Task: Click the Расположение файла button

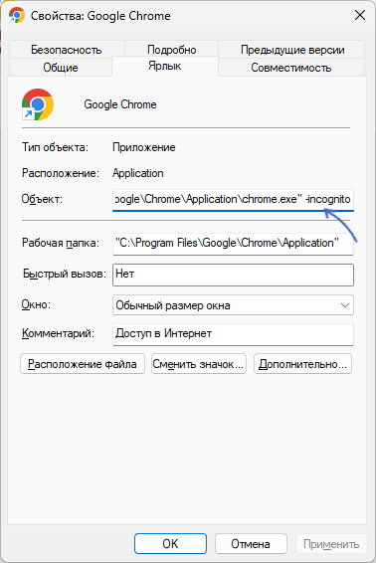Action: tap(83, 364)
